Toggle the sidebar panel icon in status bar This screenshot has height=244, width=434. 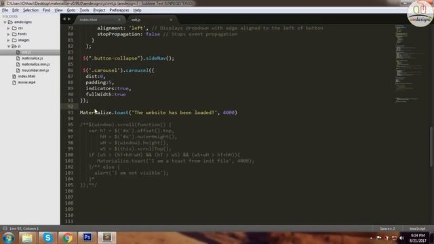(5, 228)
